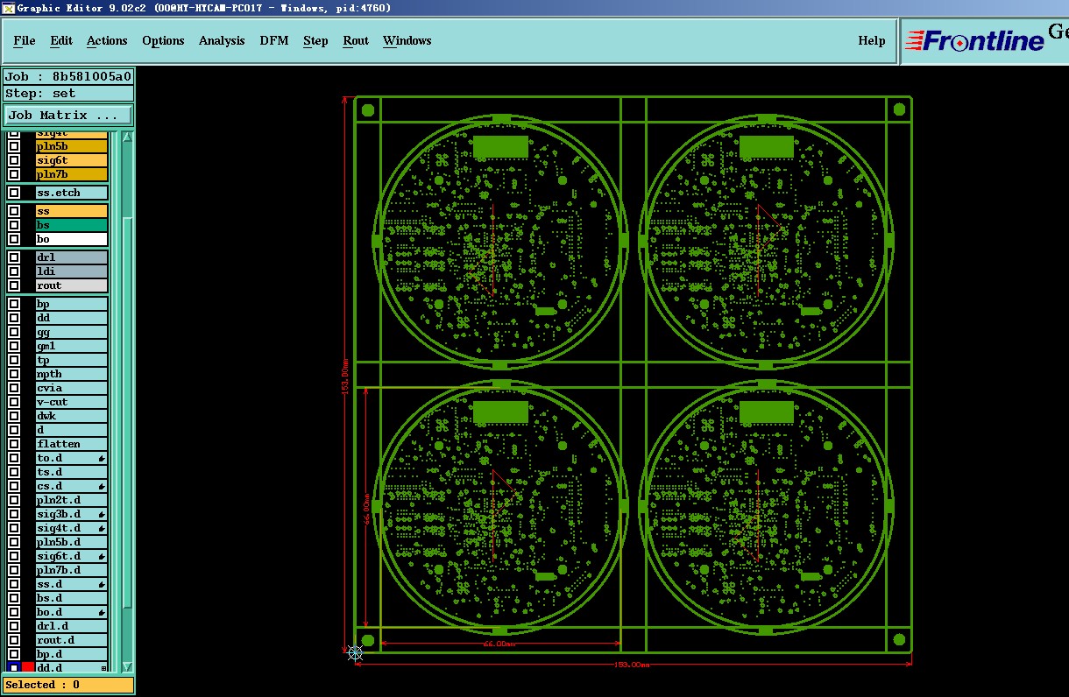Select the pln7b layer name
Image resolution: width=1069 pixels, height=697 pixels.
pyautogui.click(x=72, y=174)
